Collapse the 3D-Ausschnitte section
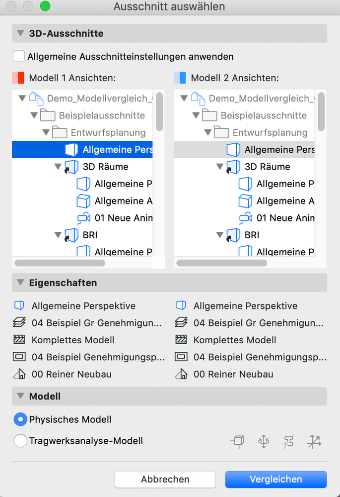340x497 pixels. coord(20,34)
